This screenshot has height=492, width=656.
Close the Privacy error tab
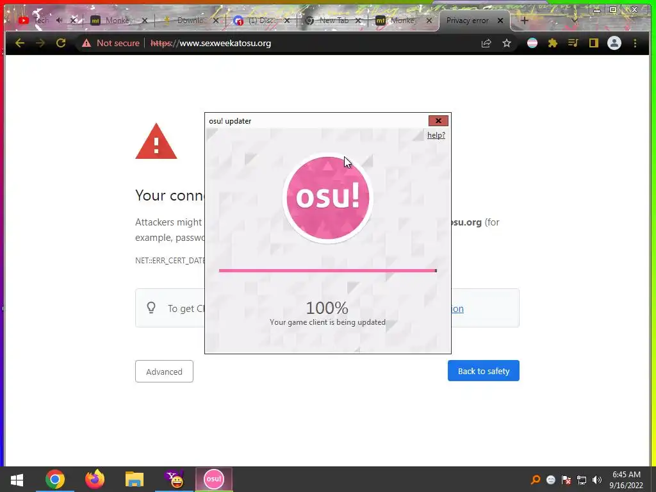(500, 20)
